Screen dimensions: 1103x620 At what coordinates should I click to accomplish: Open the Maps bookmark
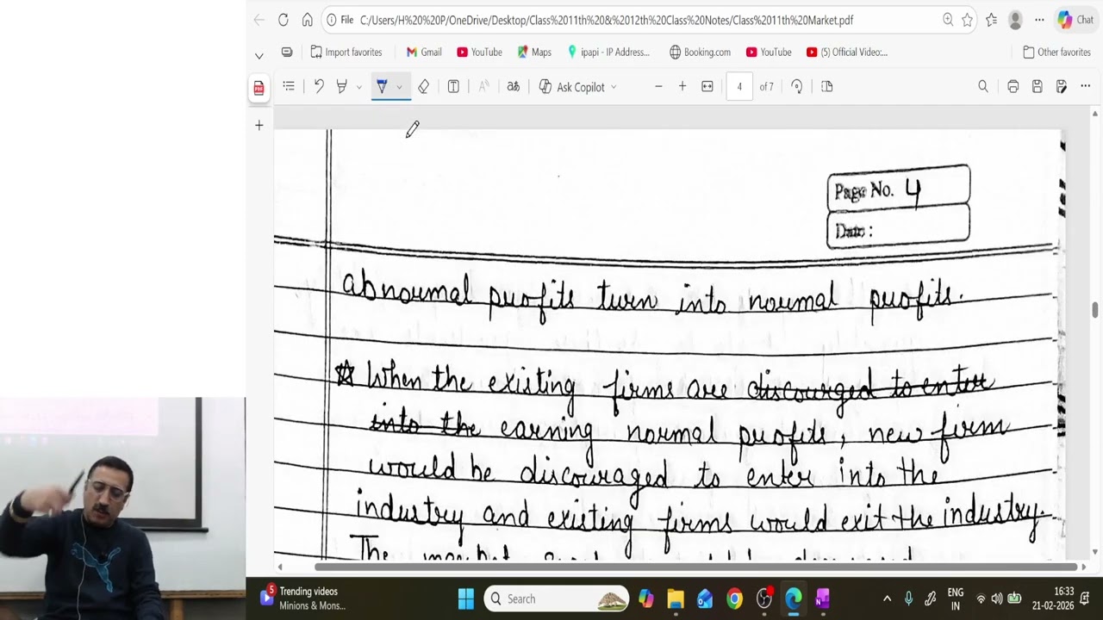534,53
